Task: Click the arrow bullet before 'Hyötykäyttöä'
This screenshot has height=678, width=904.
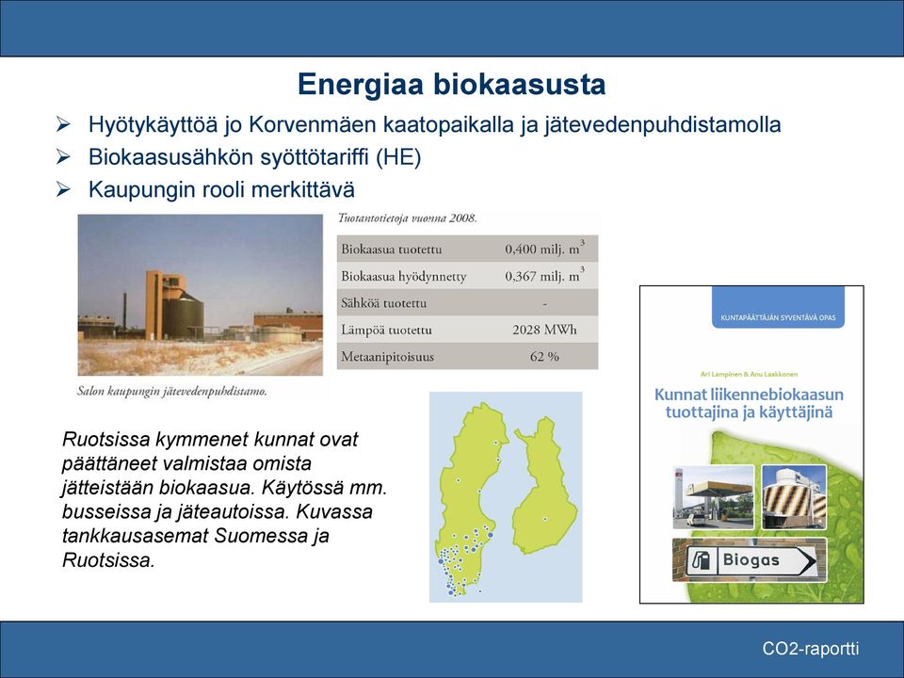Action: 63,124
